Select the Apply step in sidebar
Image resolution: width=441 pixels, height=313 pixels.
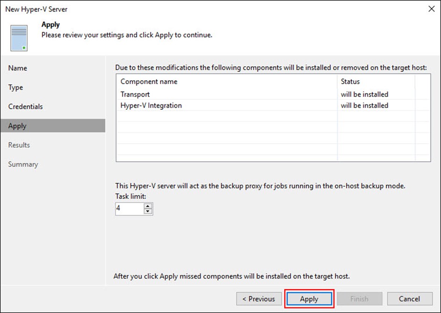53,125
